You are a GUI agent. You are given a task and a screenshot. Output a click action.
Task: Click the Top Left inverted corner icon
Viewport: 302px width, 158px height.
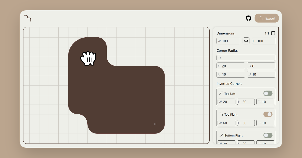pyautogui.click(x=221, y=93)
